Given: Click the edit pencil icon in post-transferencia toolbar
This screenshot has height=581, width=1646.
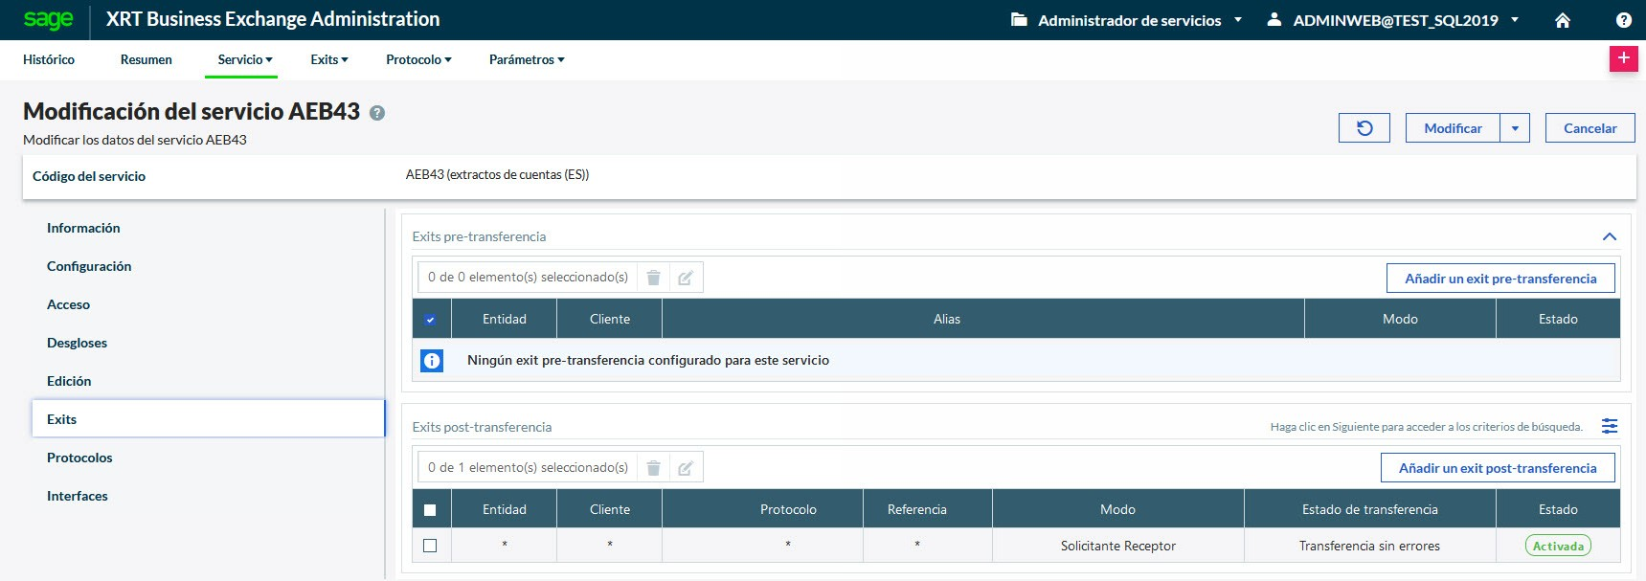Looking at the screenshot, I should pos(686,468).
